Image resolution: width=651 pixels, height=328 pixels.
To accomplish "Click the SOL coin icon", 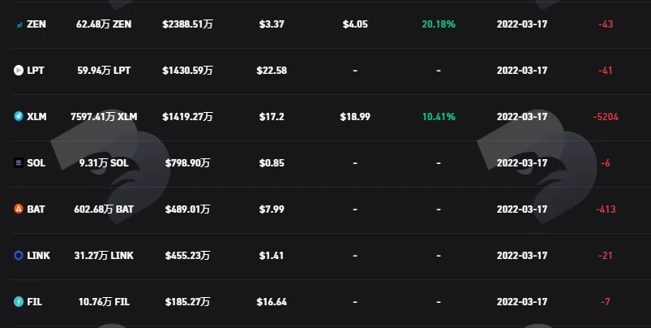I will click(x=19, y=163).
